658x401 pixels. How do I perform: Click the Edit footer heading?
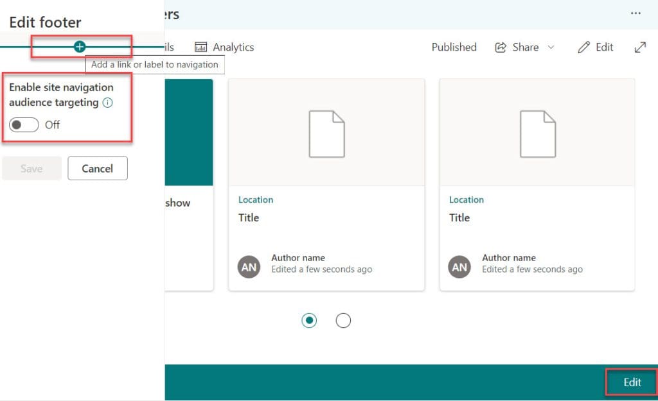46,22
